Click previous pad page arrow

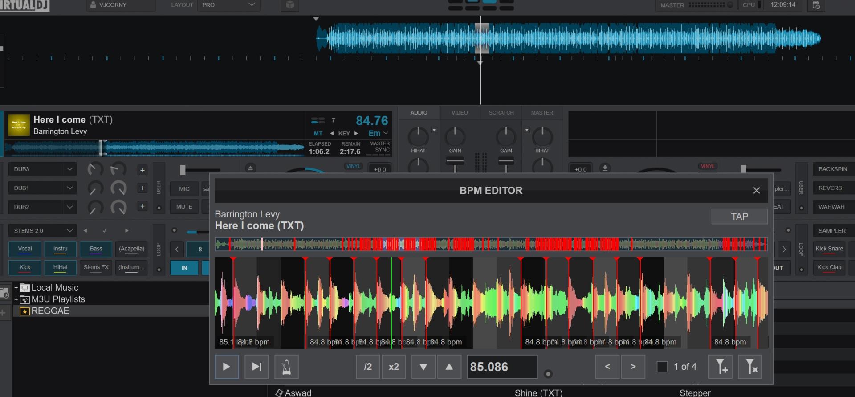tap(85, 231)
